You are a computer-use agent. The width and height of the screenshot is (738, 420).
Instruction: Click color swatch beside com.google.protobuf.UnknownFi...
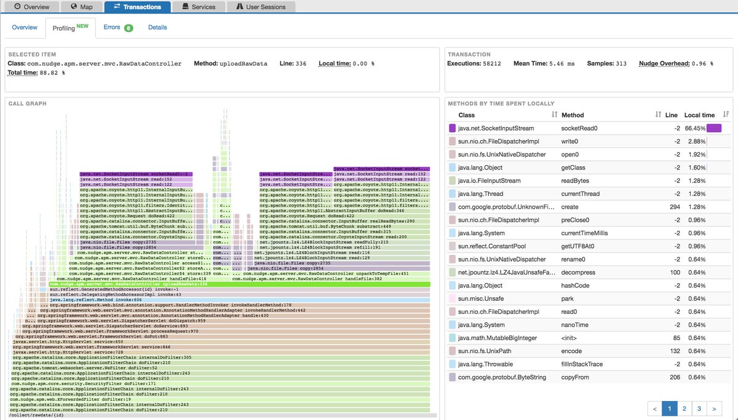pyautogui.click(x=453, y=207)
